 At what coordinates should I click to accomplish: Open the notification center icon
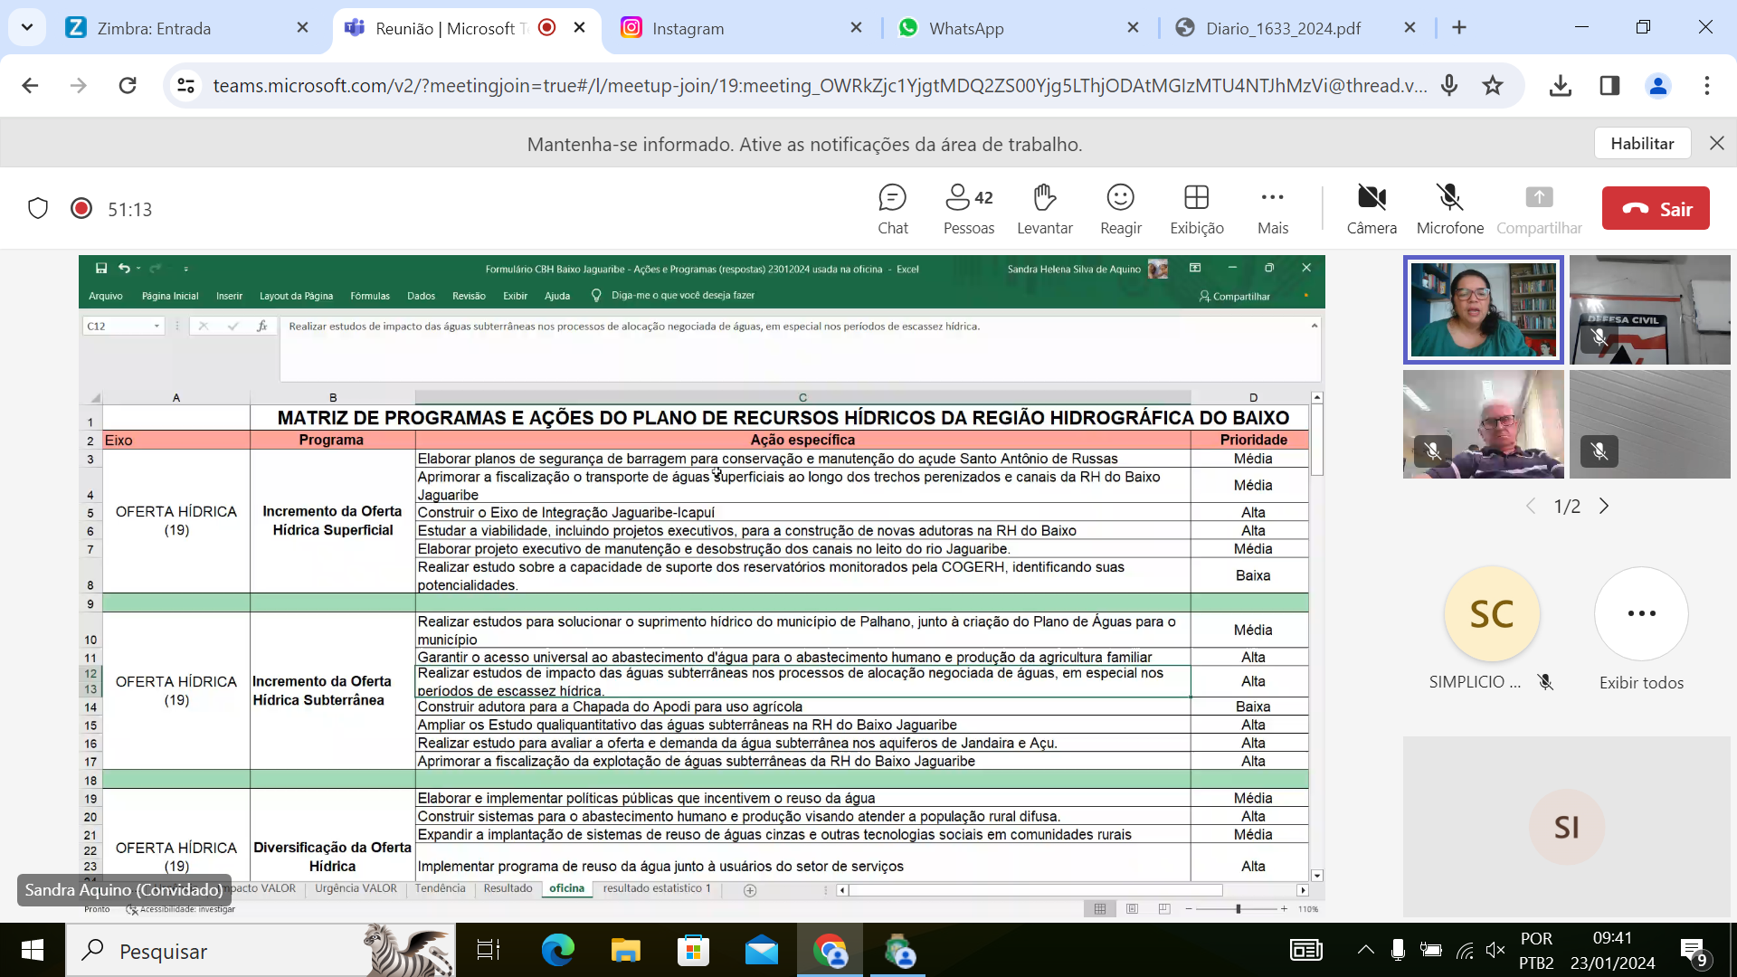(x=1694, y=950)
